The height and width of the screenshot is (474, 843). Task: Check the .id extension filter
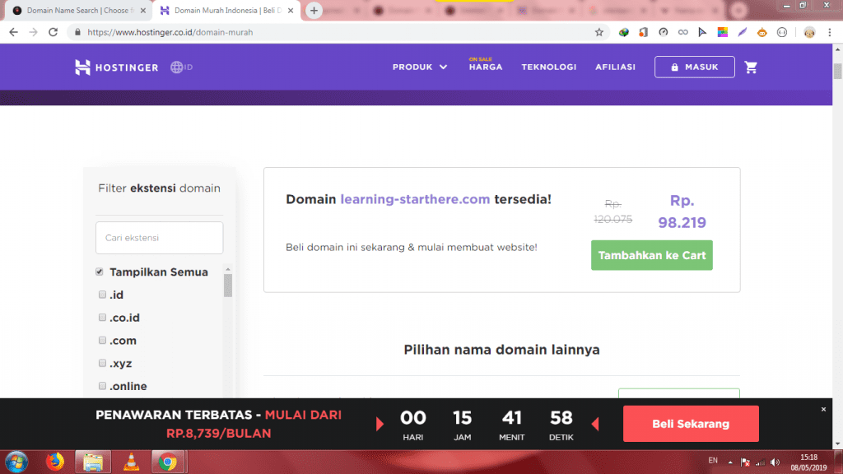[102, 295]
